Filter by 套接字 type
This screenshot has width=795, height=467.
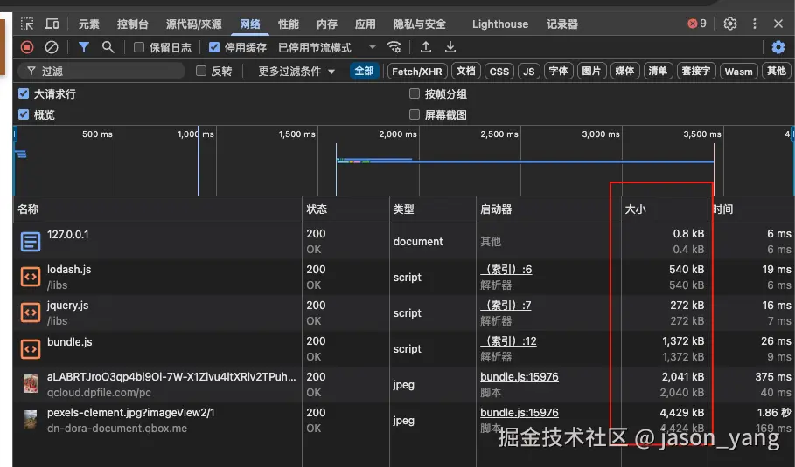click(696, 72)
